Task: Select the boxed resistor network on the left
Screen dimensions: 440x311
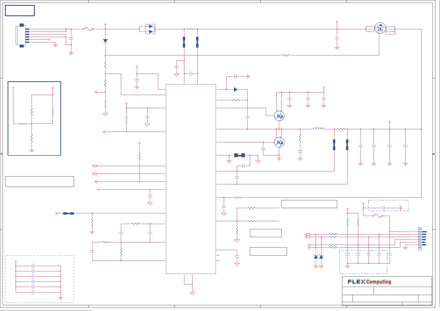Action: (34, 119)
